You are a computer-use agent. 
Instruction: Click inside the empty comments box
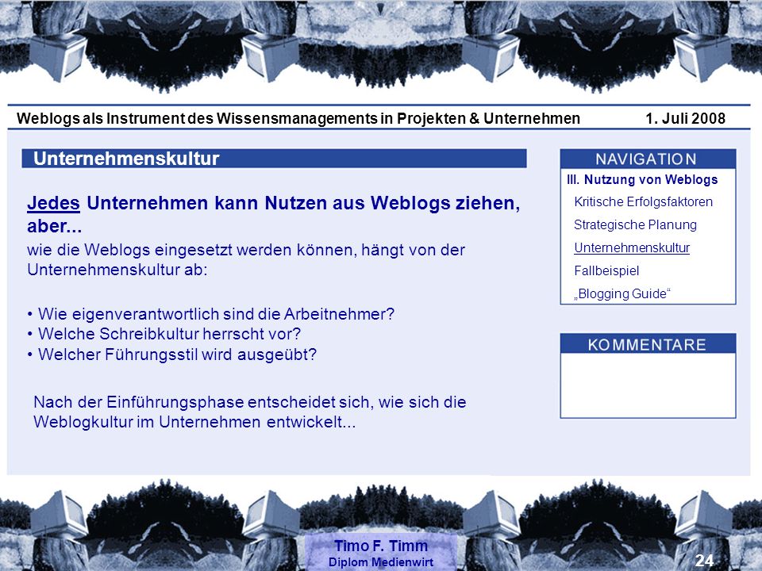click(648, 385)
